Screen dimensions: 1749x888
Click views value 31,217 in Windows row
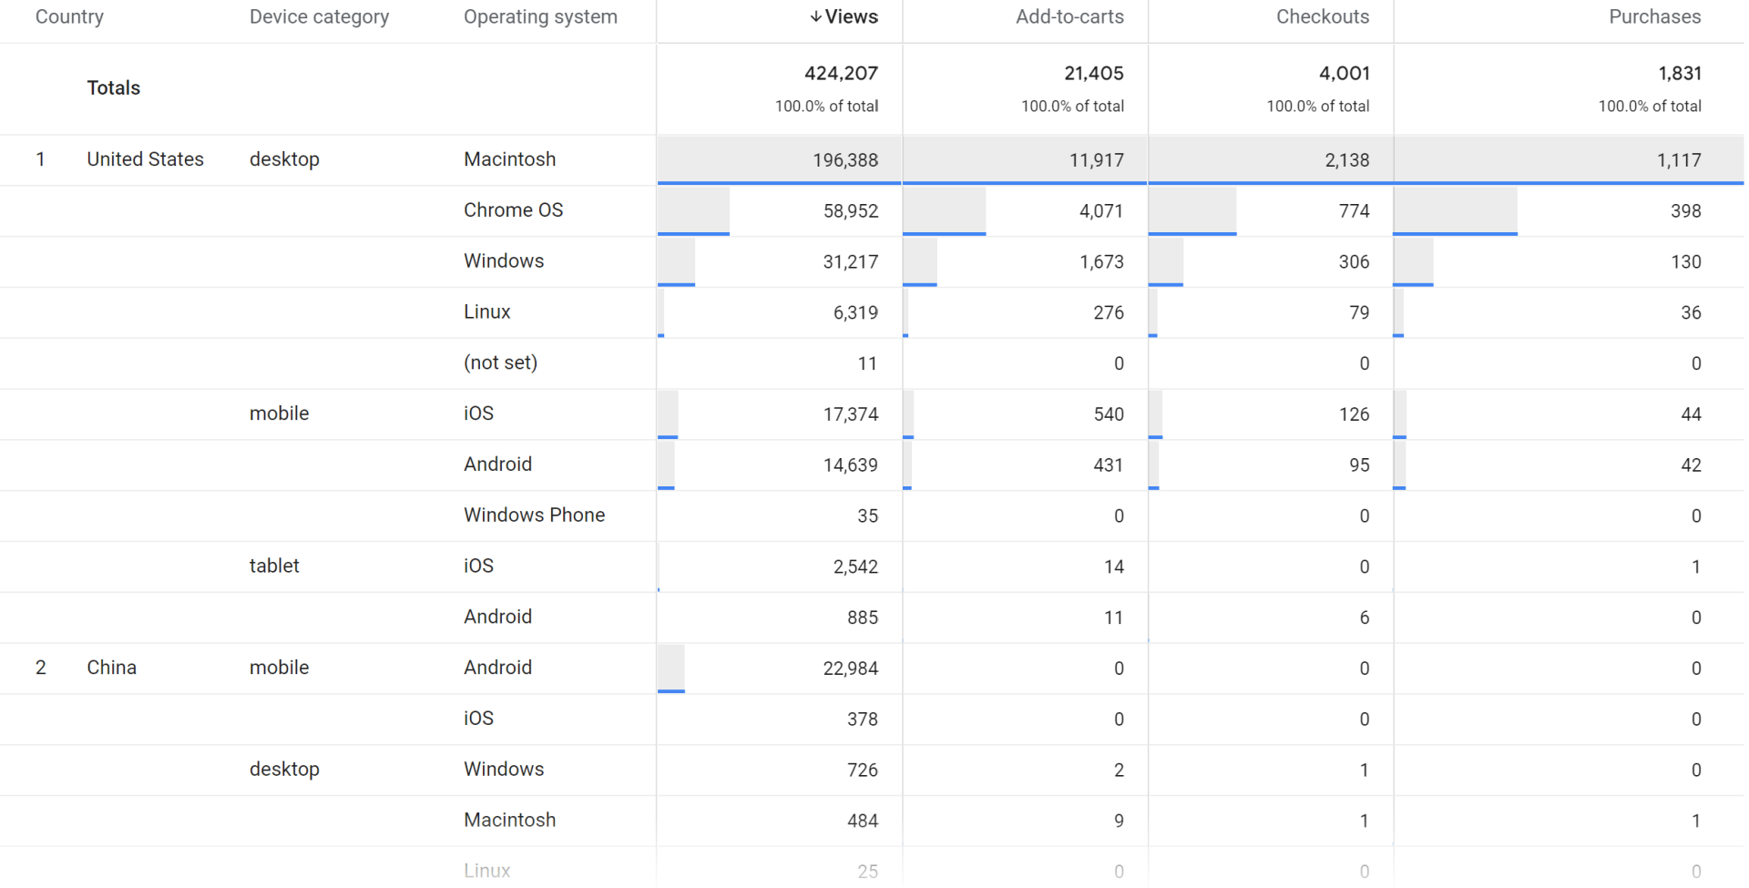point(851,262)
